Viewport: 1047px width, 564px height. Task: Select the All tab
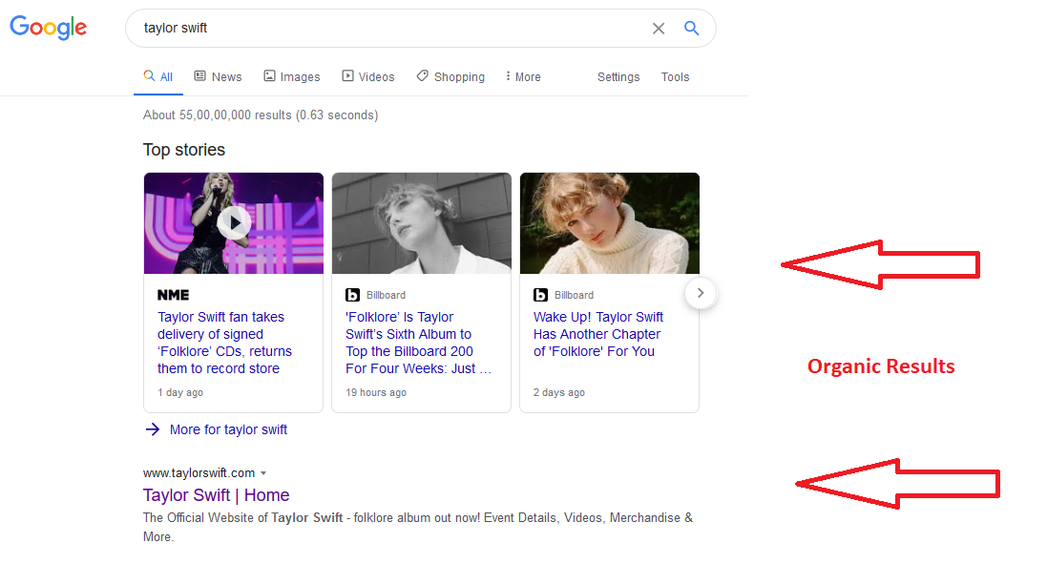pos(158,76)
